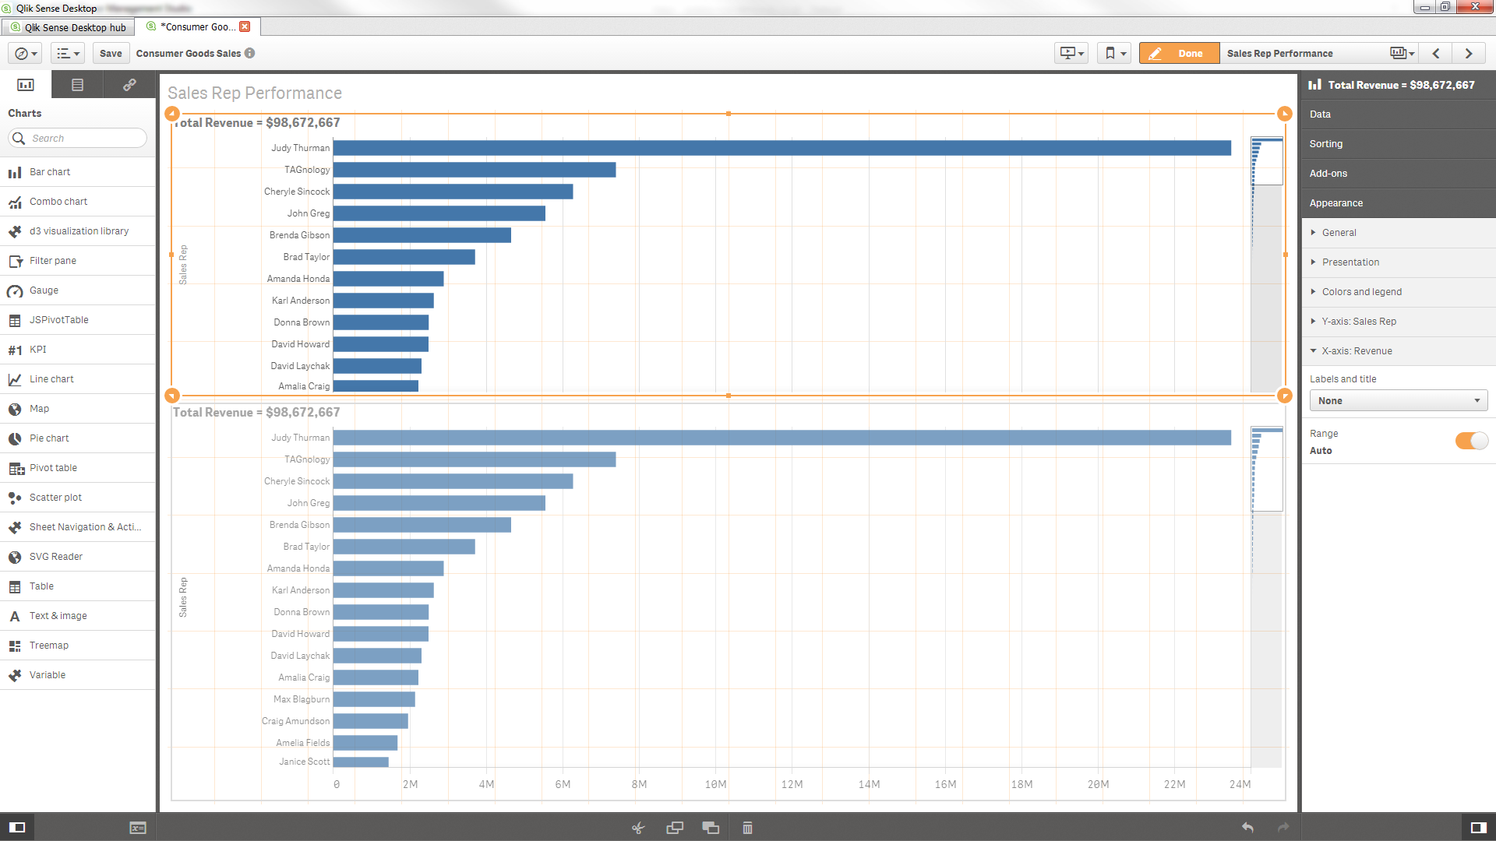The width and height of the screenshot is (1496, 841).
Task: Redo the last edit
Action: click(x=1283, y=828)
